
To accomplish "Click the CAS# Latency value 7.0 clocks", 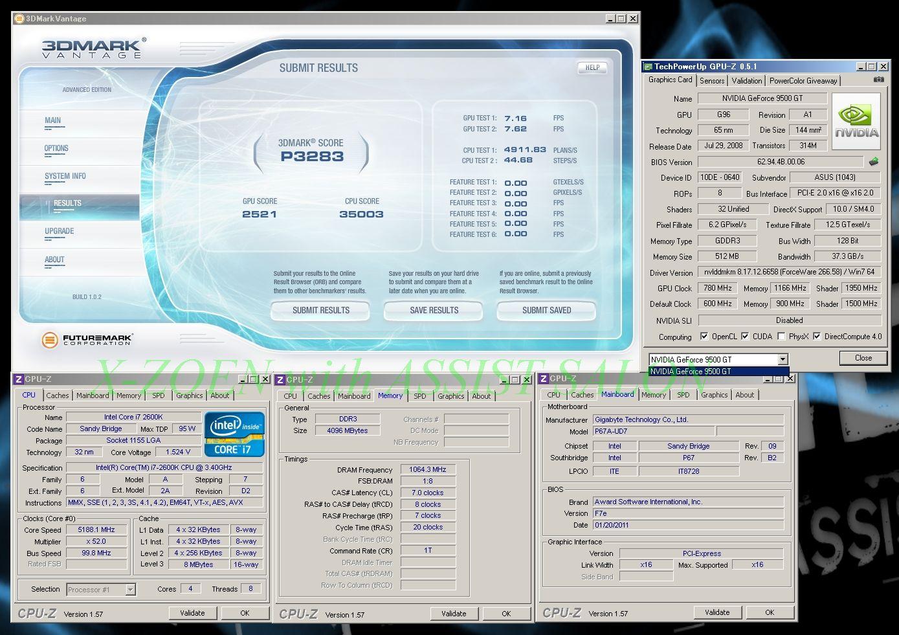I will coord(428,493).
